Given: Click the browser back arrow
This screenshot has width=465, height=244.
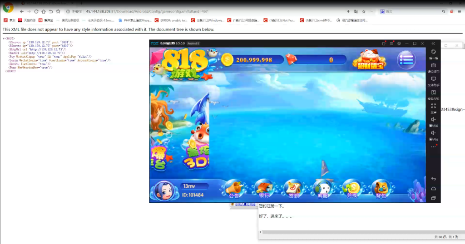Looking at the screenshot, I should click(x=22, y=11).
